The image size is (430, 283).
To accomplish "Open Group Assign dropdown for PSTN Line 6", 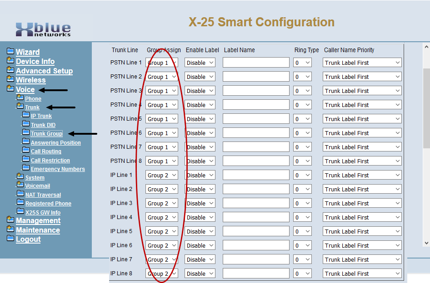I will (162, 133).
